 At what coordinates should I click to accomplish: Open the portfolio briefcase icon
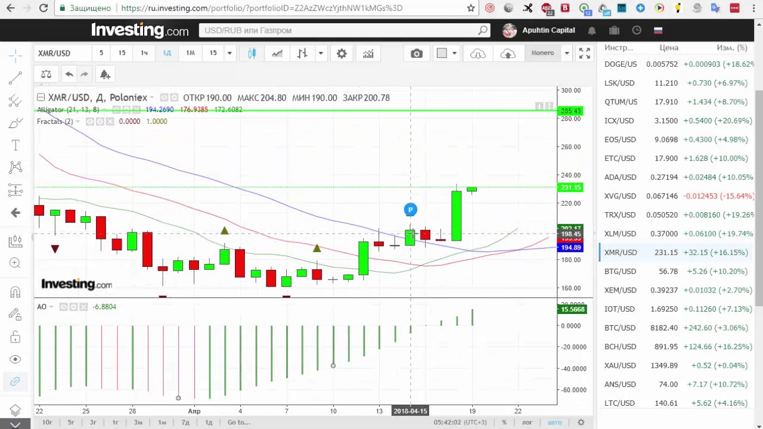(x=615, y=30)
